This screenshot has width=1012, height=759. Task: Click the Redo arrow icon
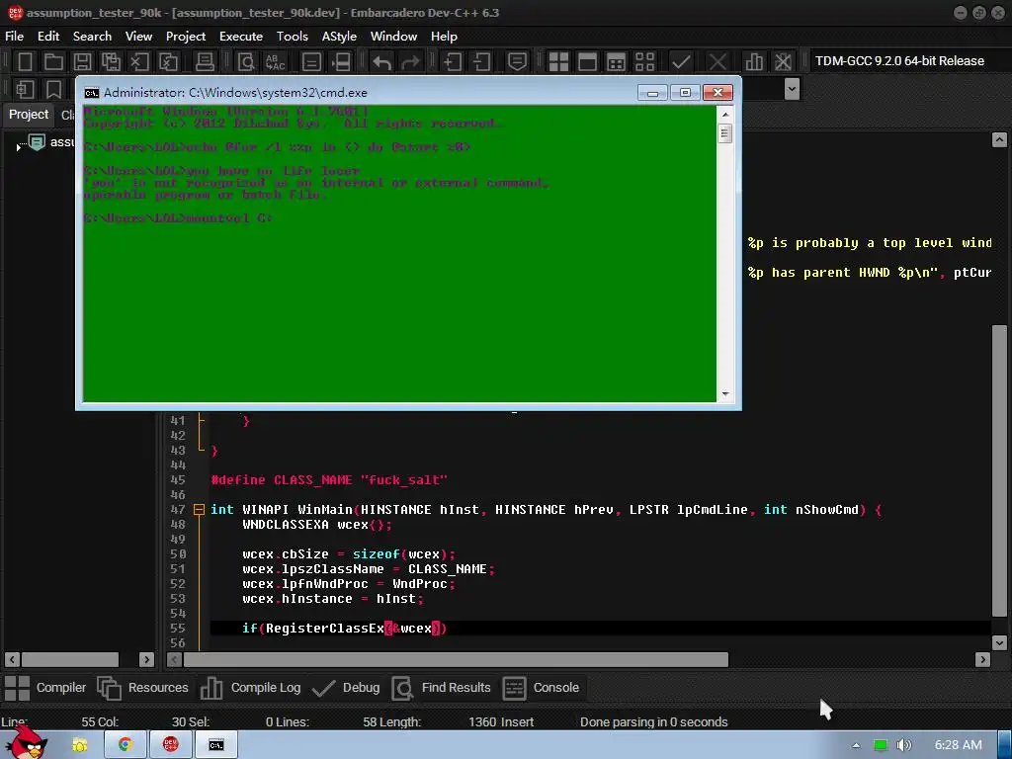coord(410,61)
